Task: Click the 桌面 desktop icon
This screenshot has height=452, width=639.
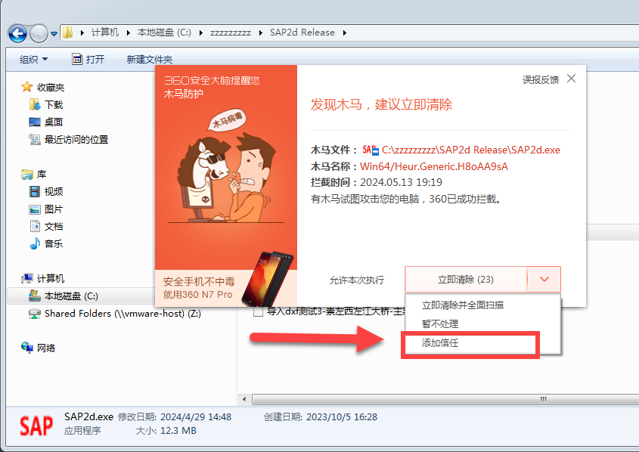Action: 35,122
